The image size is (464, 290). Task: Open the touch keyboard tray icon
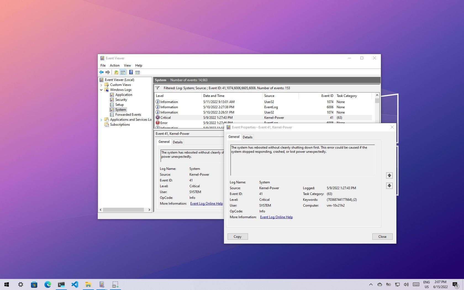click(416, 284)
